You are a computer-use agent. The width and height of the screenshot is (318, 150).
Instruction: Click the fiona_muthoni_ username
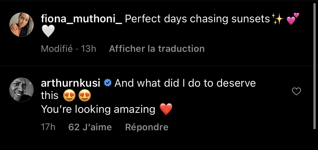click(x=81, y=19)
